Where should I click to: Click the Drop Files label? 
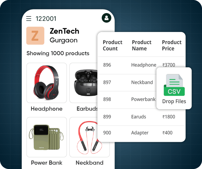click(x=174, y=102)
